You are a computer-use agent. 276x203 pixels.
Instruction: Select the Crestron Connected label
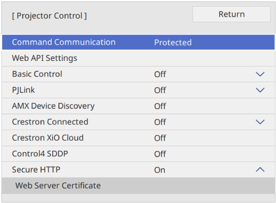tap(50, 122)
